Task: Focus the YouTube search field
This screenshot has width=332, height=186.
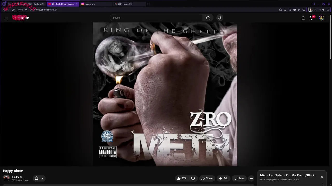Action: (x=156, y=18)
